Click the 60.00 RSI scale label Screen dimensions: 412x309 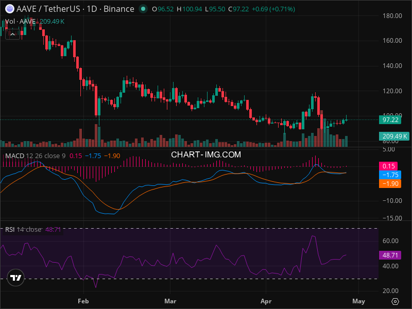click(390, 241)
